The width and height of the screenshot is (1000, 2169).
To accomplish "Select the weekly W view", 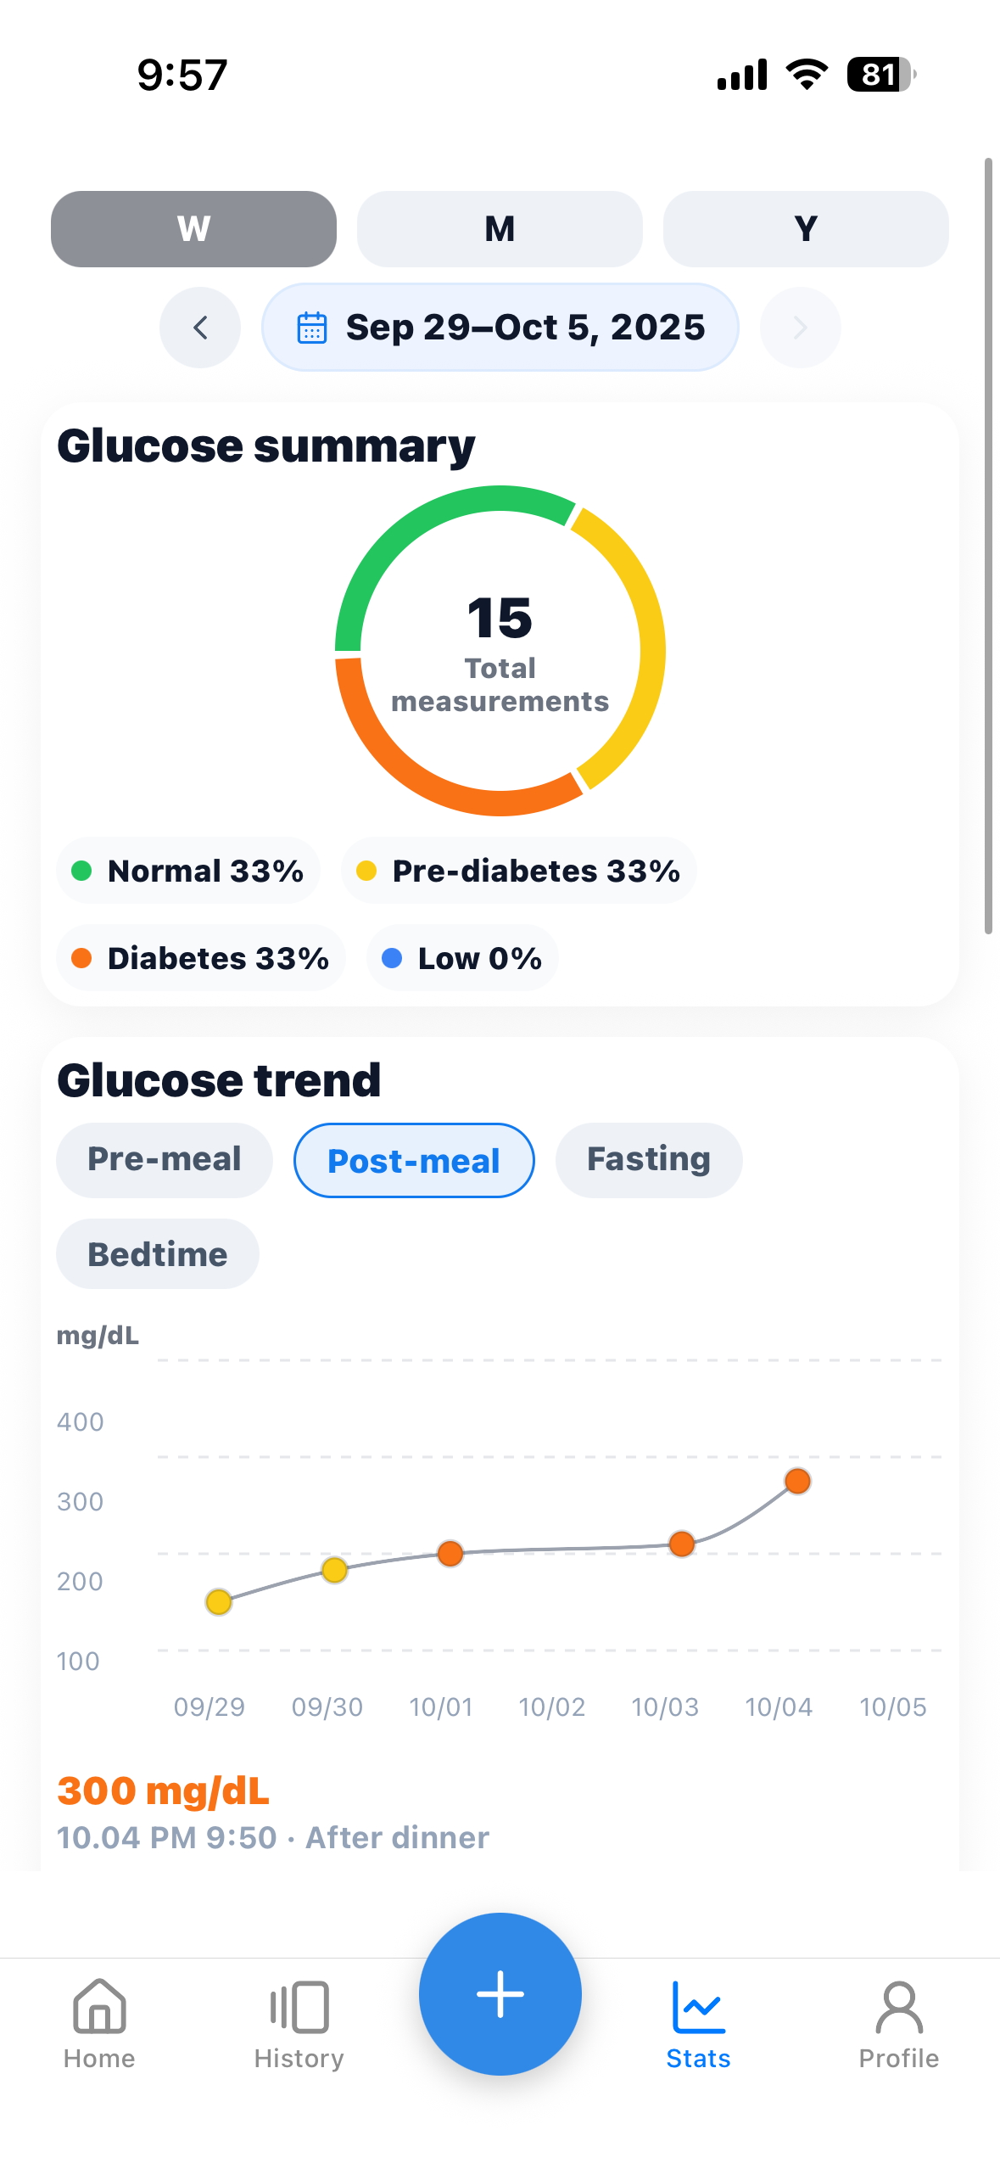I will pyautogui.click(x=193, y=229).
